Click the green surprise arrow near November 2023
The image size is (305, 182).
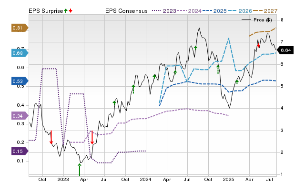click(x=133, y=89)
